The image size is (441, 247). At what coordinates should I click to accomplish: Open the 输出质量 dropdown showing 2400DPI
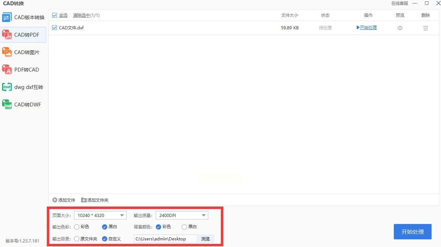182,215
